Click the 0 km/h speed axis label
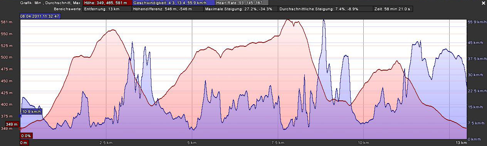 475,139
